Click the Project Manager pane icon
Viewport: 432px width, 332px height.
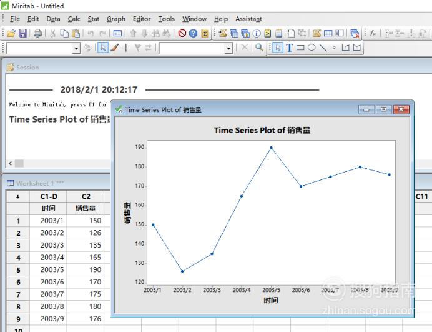(340, 33)
